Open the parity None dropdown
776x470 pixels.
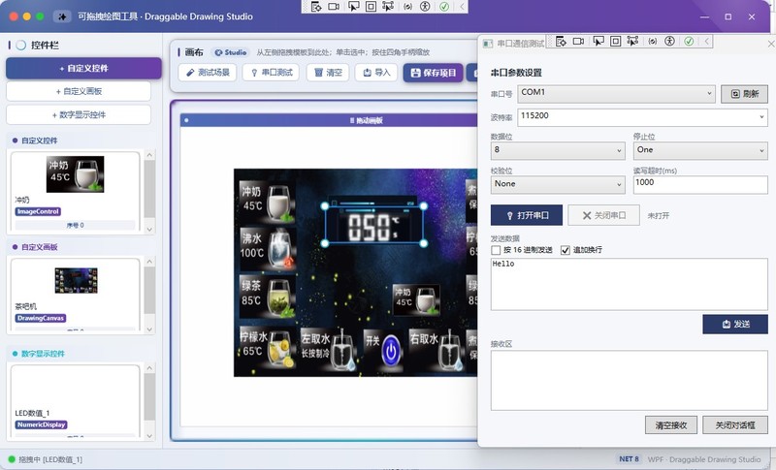[558, 184]
